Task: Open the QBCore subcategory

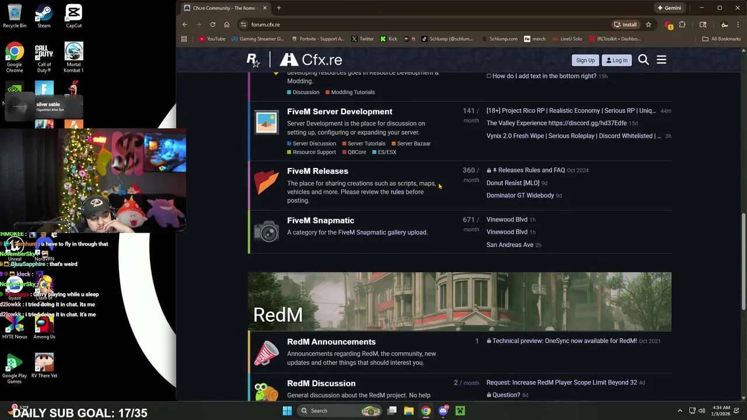Action: click(x=354, y=152)
